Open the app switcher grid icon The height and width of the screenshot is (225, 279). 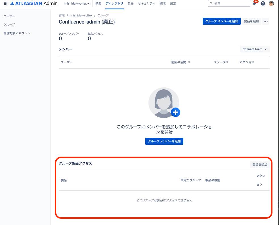coord(5,3)
